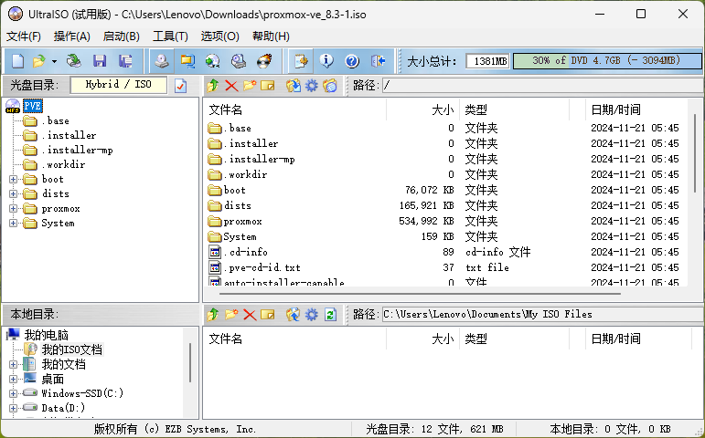Screen dimensions: 705x438
Task: Open the 操作(A) menu
Action: pyautogui.click(x=72, y=36)
